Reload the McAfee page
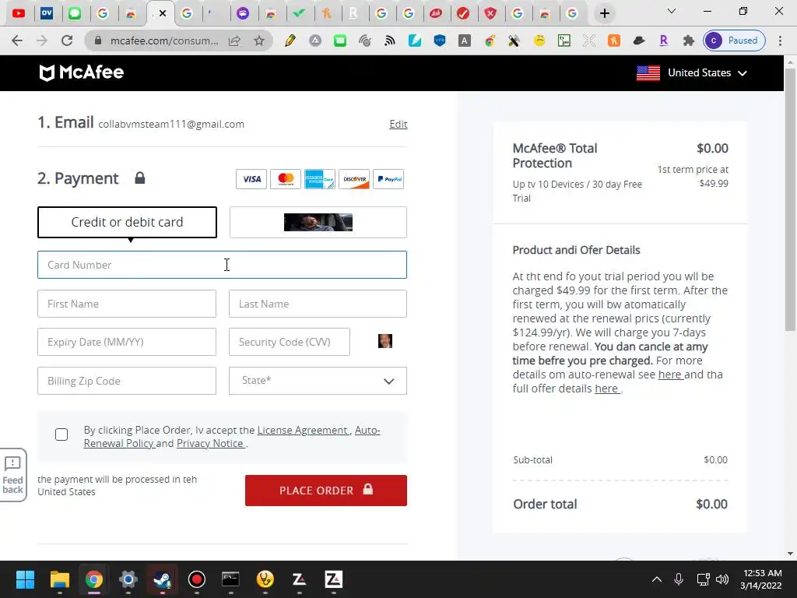797x598 pixels. pyautogui.click(x=67, y=40)
